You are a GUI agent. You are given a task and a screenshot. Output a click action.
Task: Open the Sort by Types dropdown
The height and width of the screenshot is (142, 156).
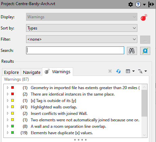tap(82, 28)
